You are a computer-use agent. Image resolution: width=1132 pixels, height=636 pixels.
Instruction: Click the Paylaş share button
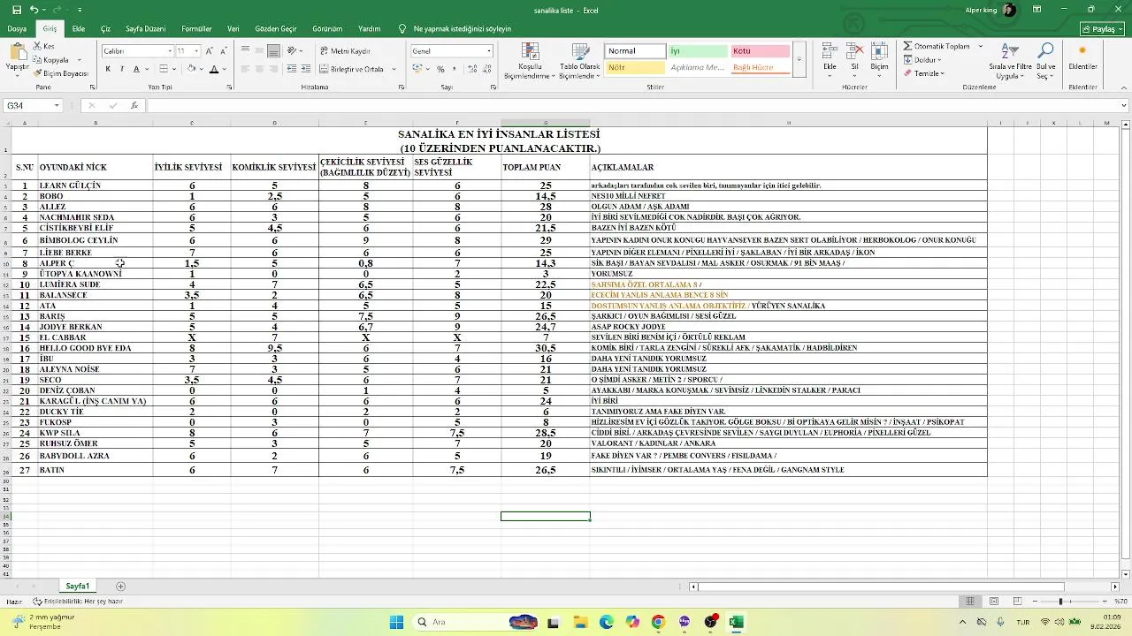(x=1102, y=29)
